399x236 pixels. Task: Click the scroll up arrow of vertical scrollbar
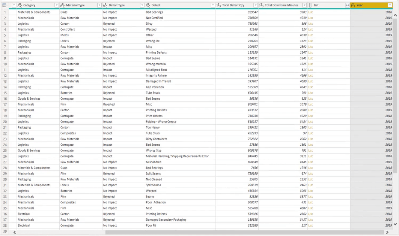pyautogui.click(x=395, y=15)
